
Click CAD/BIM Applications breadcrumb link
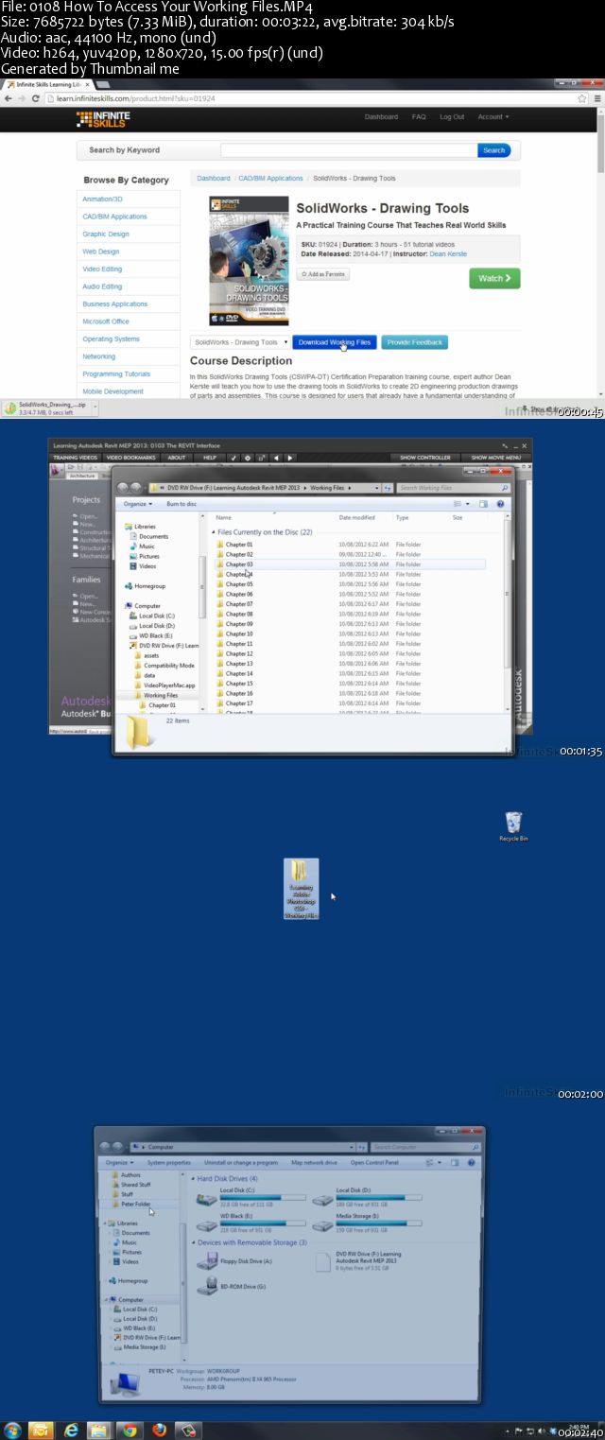[x=270, y=178]
